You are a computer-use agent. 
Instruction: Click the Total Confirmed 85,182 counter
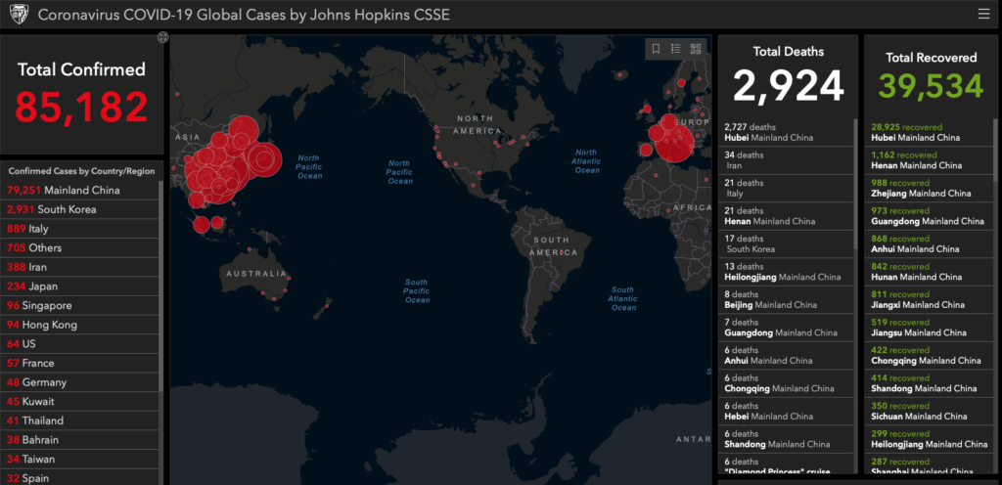tap(81, 107)
